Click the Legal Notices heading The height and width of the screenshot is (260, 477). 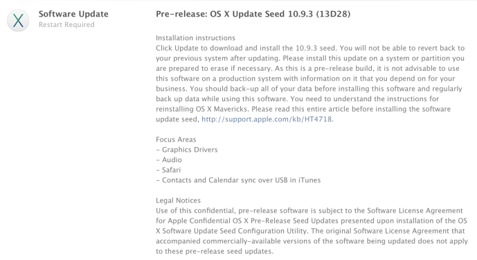click(x=178, y=200)
